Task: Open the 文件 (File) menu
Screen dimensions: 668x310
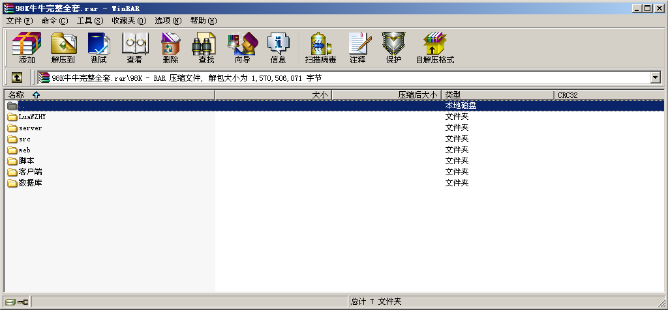Action: [x=19, y=21]
